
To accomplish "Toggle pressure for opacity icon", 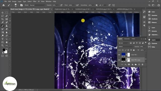I will (61, 5).
